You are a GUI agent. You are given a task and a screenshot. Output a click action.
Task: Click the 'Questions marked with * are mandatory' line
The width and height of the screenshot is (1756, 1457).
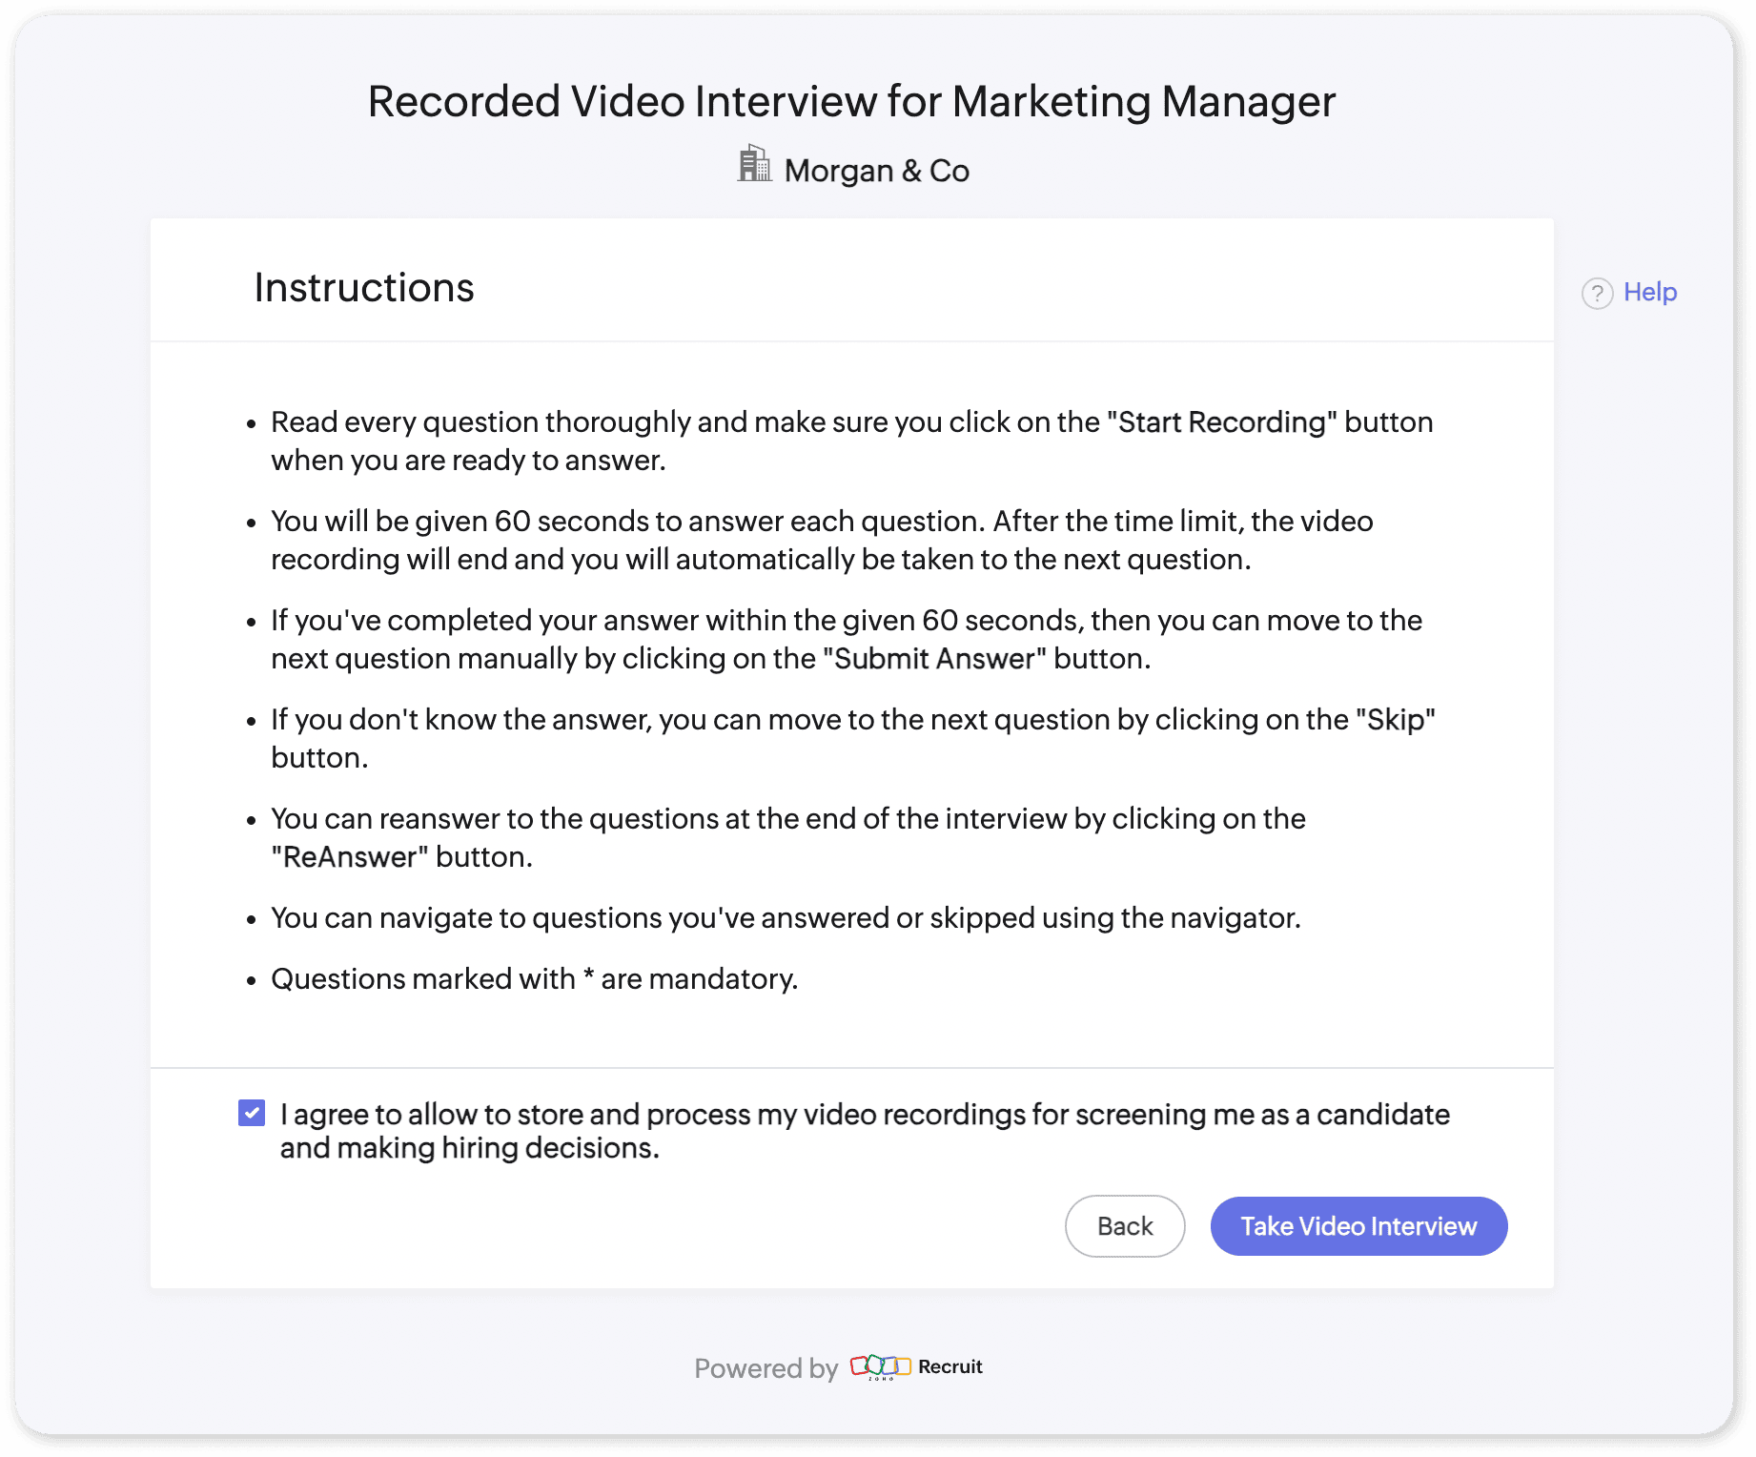534,979
